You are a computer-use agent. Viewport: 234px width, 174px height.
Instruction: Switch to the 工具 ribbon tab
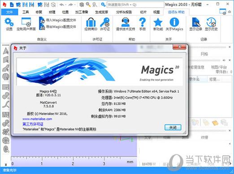(x=26, y=12)
